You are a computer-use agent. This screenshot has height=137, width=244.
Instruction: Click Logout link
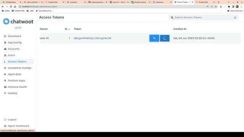[x=12, y=119]
